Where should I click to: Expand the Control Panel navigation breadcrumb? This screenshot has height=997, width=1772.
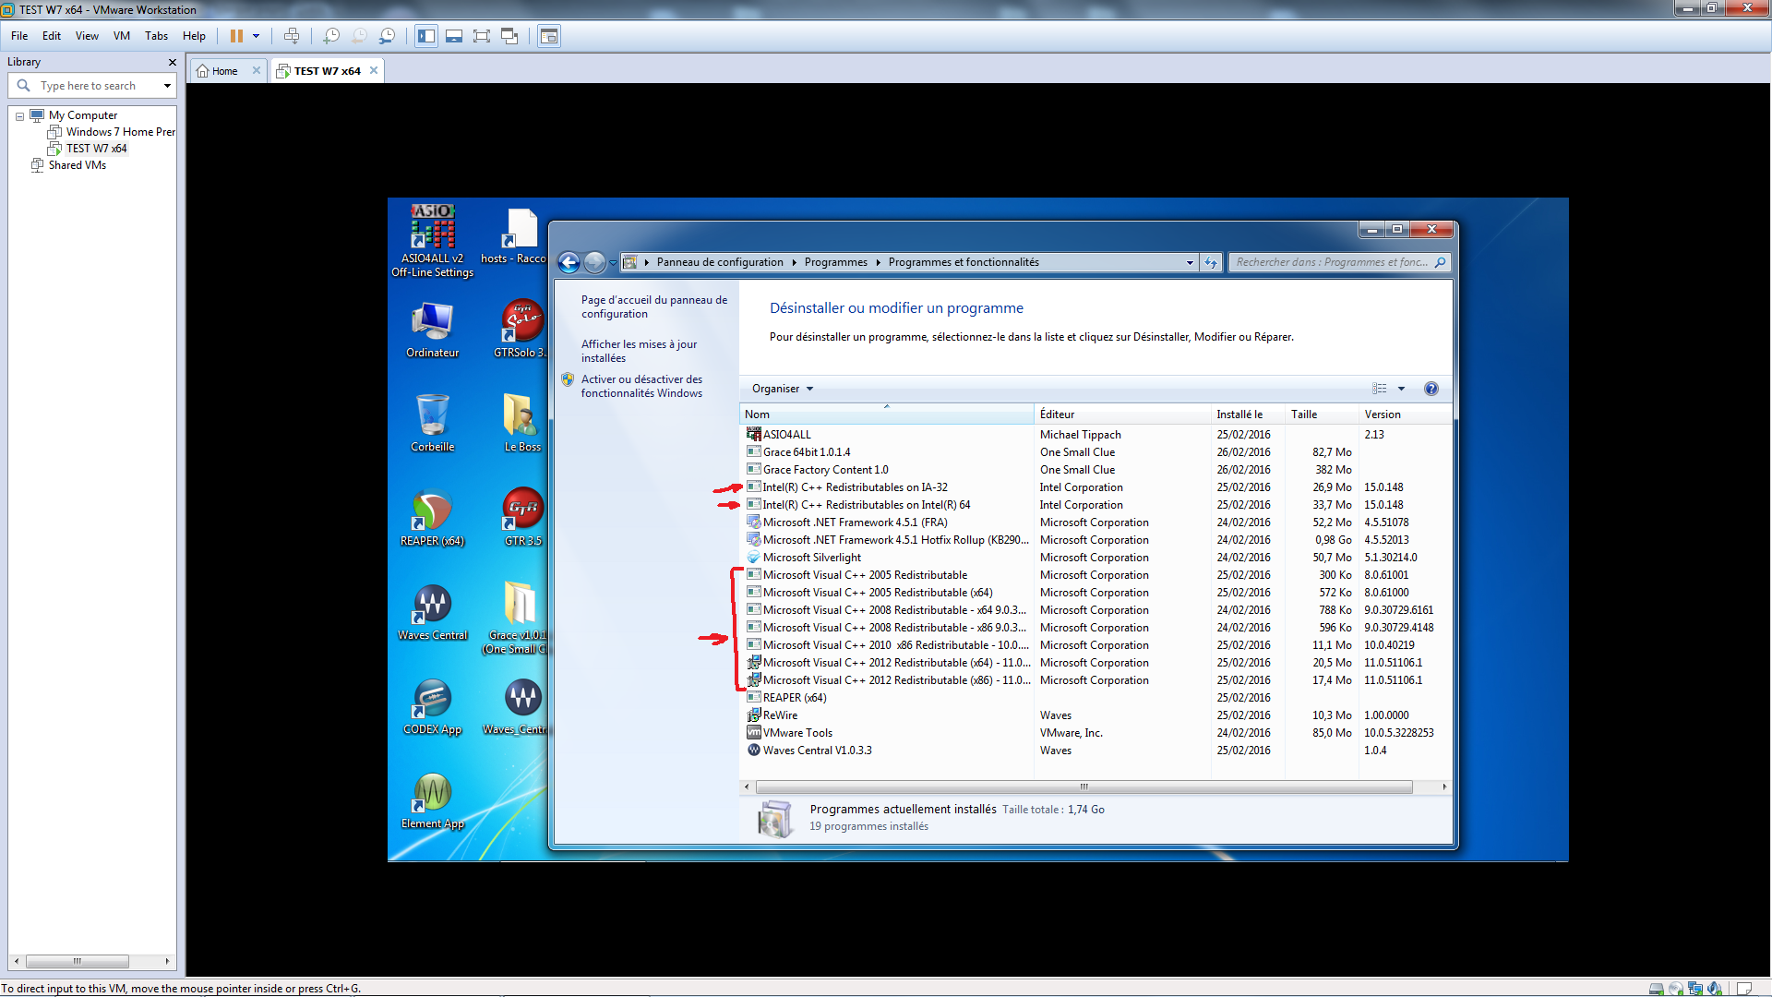coord(1189,262)
